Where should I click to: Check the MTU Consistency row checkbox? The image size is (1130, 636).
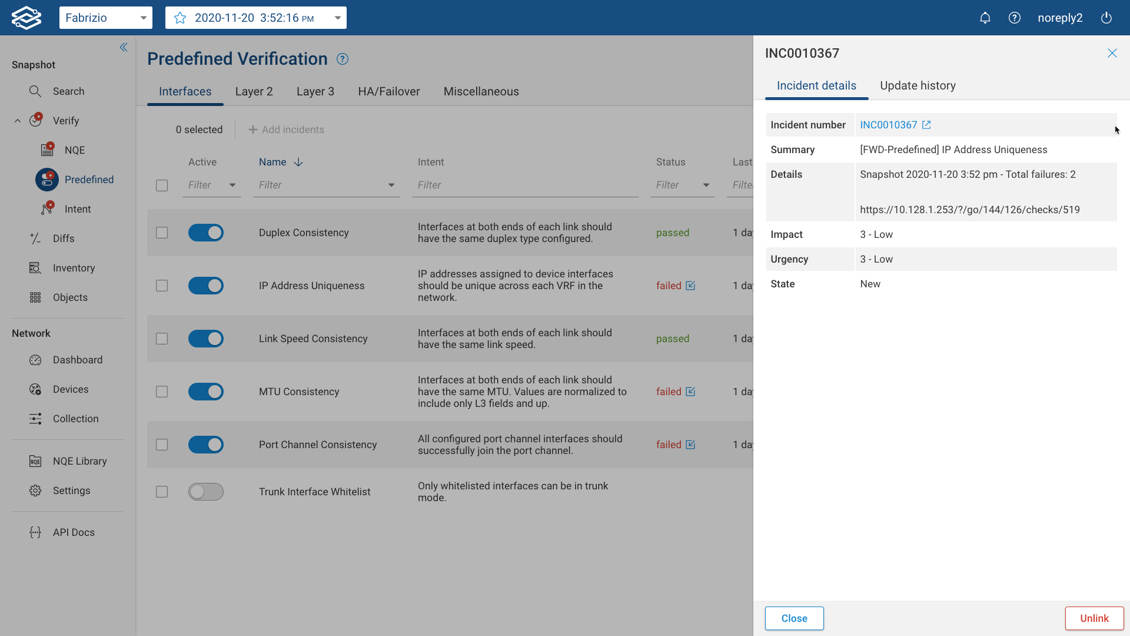pyautogui.click(x=162, y=392)
